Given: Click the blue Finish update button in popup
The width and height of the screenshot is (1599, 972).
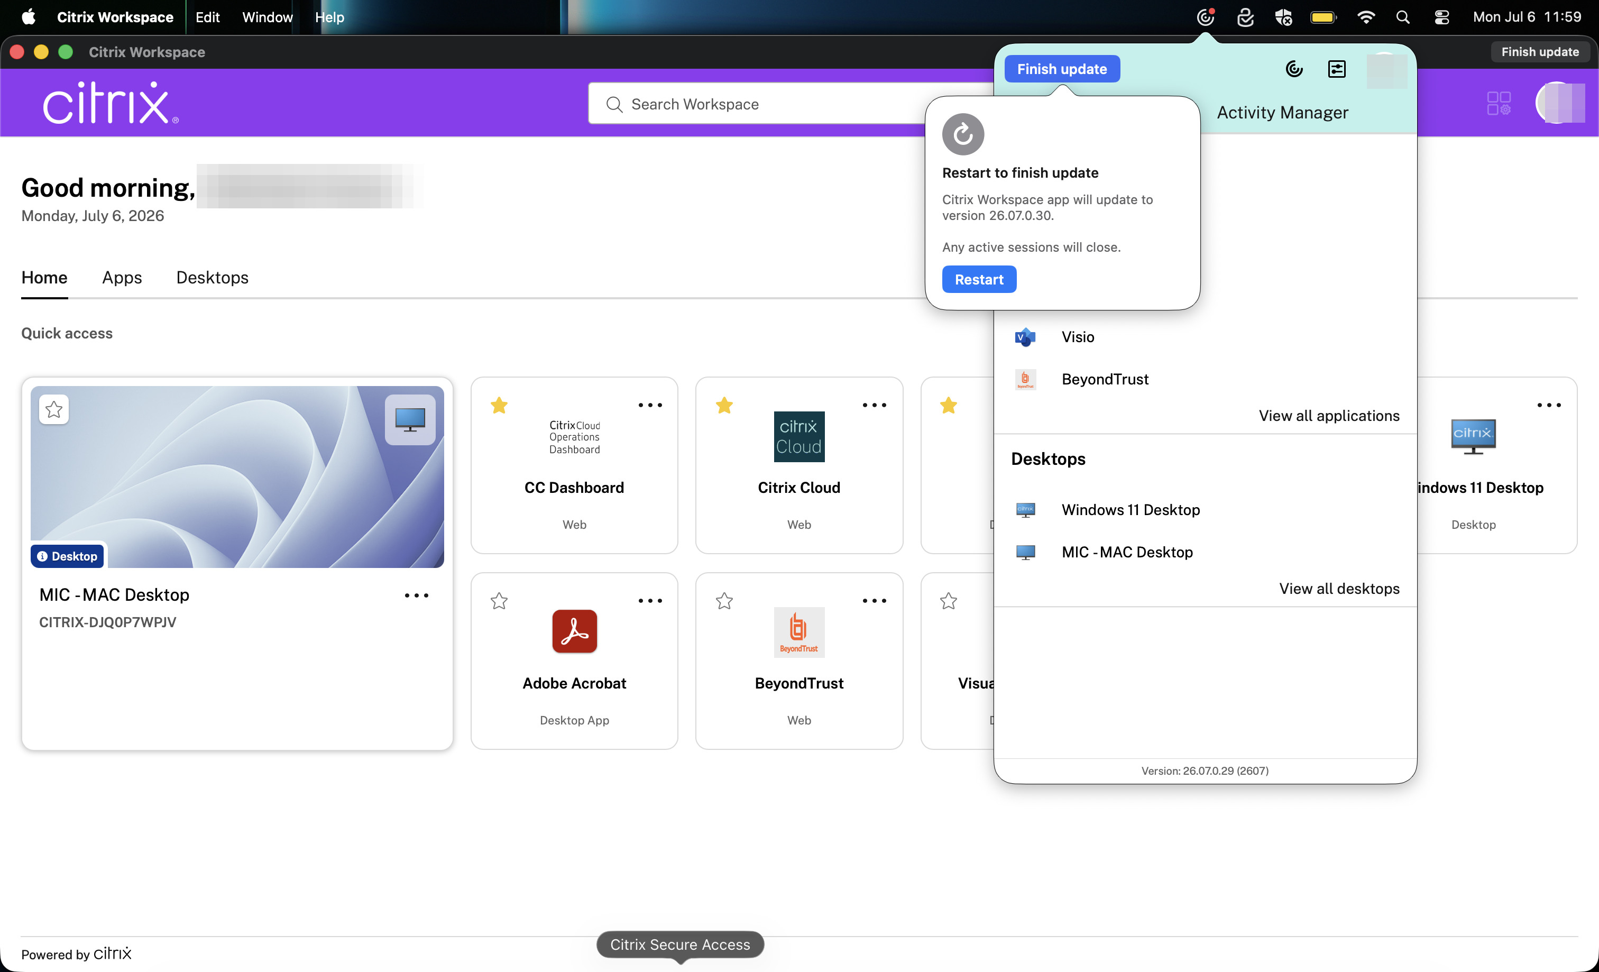Looking at the screenshot, I should click(x=1062, y=69).
